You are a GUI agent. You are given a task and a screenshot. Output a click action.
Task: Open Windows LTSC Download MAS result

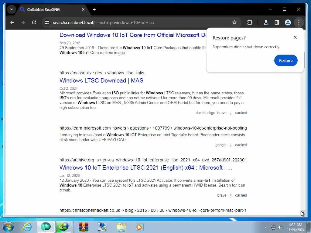[x=101, y=80]
